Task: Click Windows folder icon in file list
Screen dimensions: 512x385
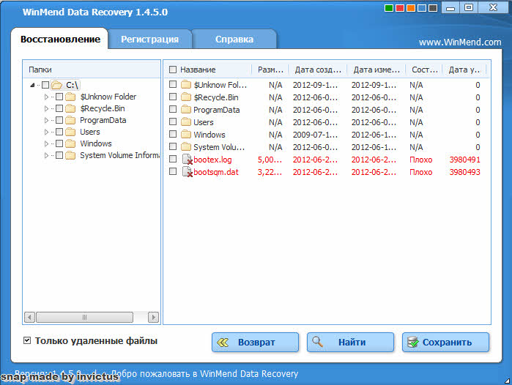Action: (x=186, y=135)
